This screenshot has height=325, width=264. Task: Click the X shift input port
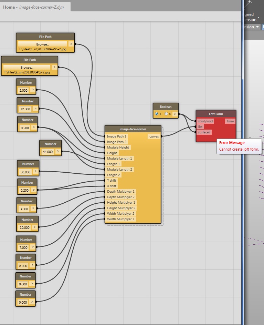[x=112, y=186]
